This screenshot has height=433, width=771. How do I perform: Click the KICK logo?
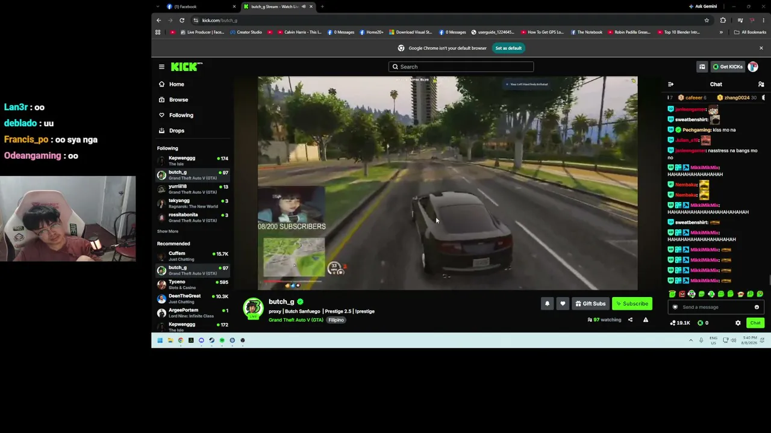point(186,67)
